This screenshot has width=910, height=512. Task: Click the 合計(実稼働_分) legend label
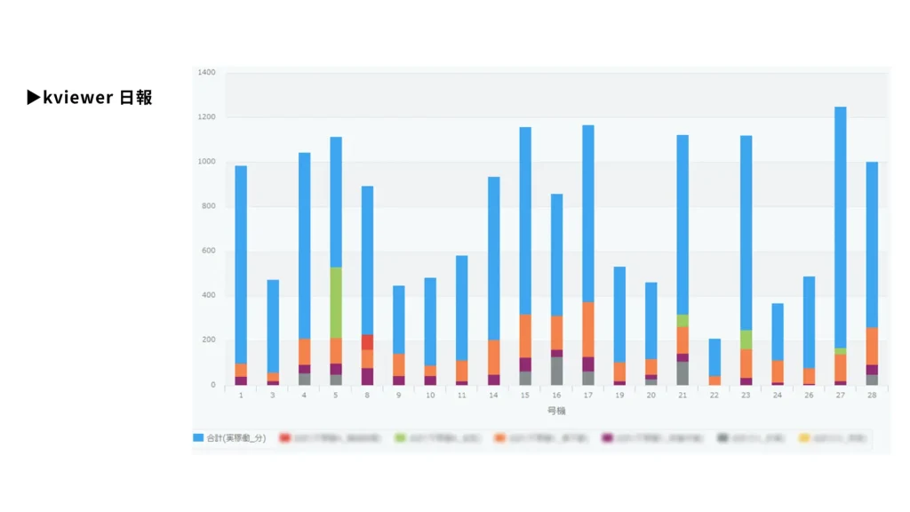(235, 438)
